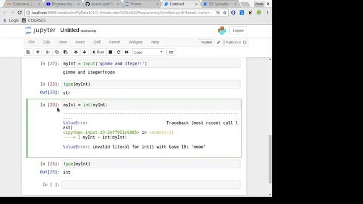Viewport: 363px width, 204px height.
Task: Go back in the browser
Action: [x=5, y=12]
